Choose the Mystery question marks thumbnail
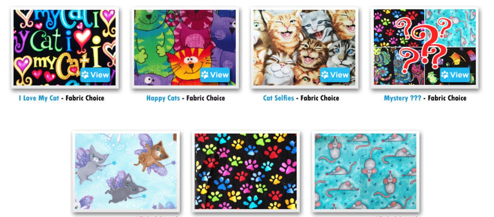The height and width of the screenshot is (217, 494). (x=425, y=48)
